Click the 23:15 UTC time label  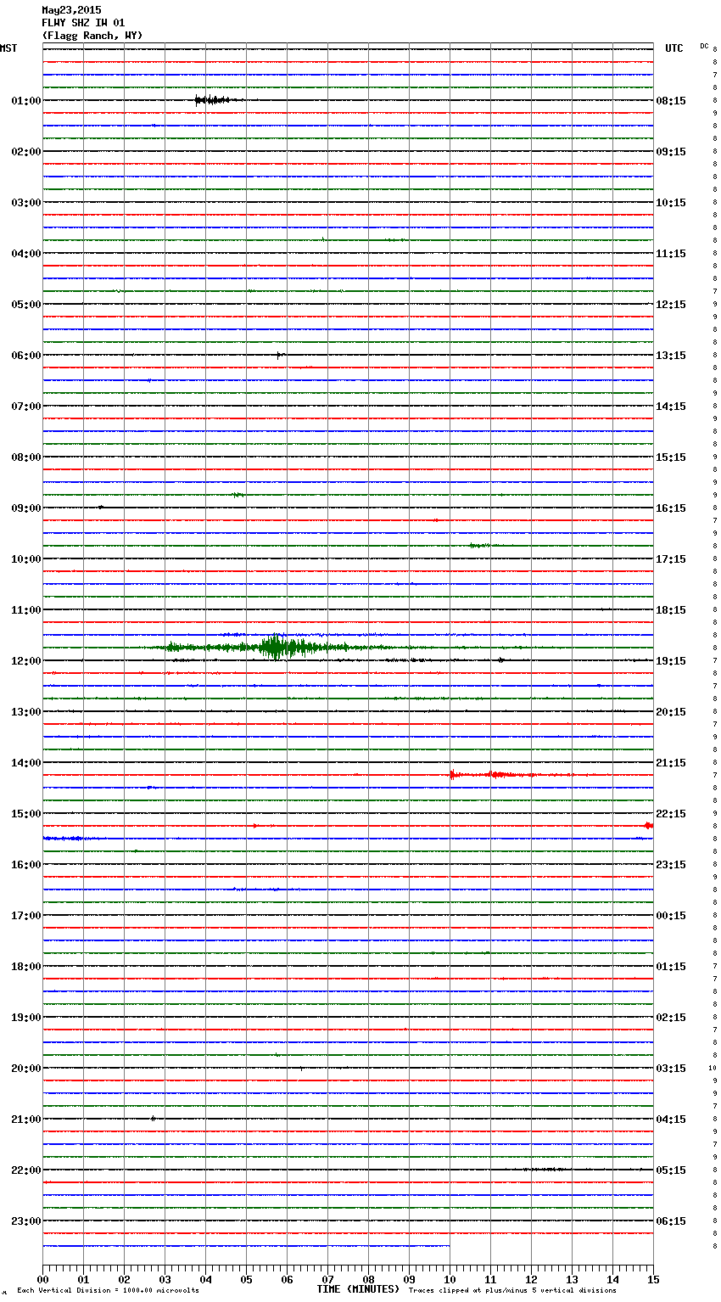671,865
